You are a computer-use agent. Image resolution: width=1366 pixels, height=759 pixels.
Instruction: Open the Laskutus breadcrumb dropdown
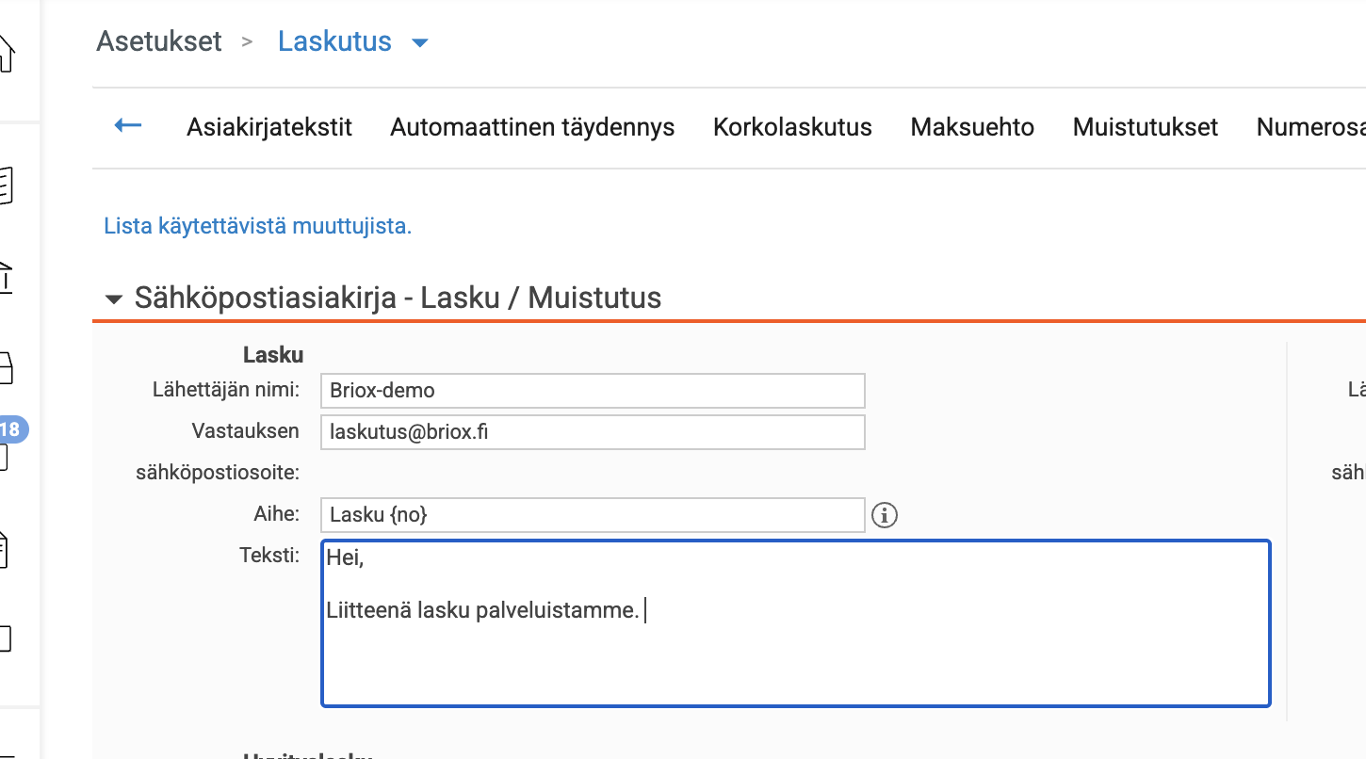(x=420, y=41)
